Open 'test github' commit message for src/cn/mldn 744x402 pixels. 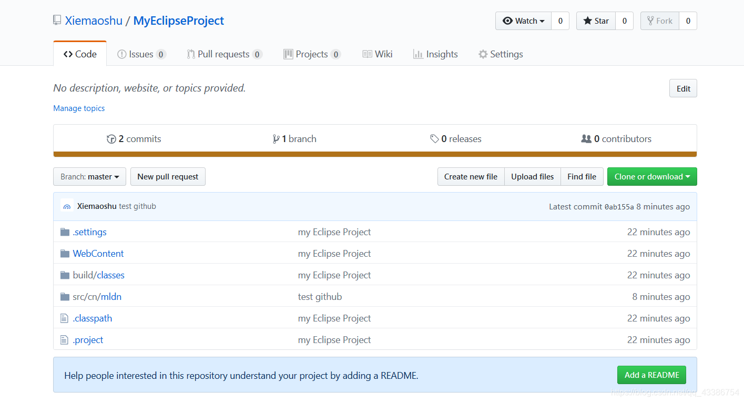pos(320,297)
